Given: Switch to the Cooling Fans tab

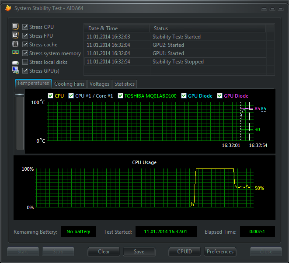Looking at the screenshot, I should [69, 84].
